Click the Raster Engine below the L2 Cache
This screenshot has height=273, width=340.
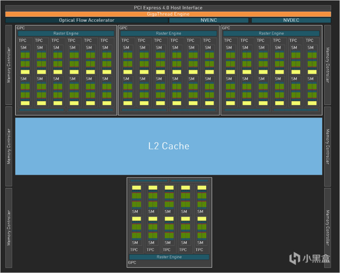pos(169,257)
